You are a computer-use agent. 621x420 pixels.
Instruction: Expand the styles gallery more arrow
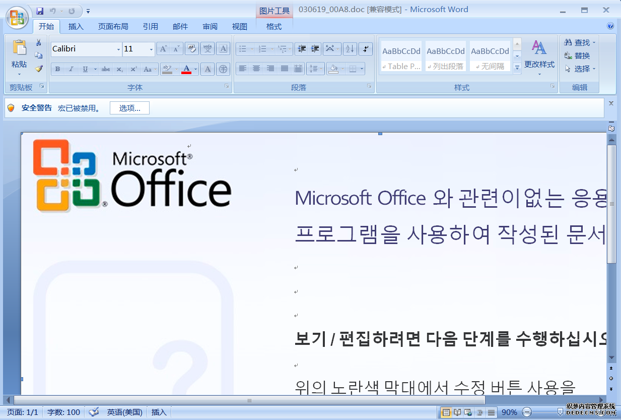coord(517,68)
